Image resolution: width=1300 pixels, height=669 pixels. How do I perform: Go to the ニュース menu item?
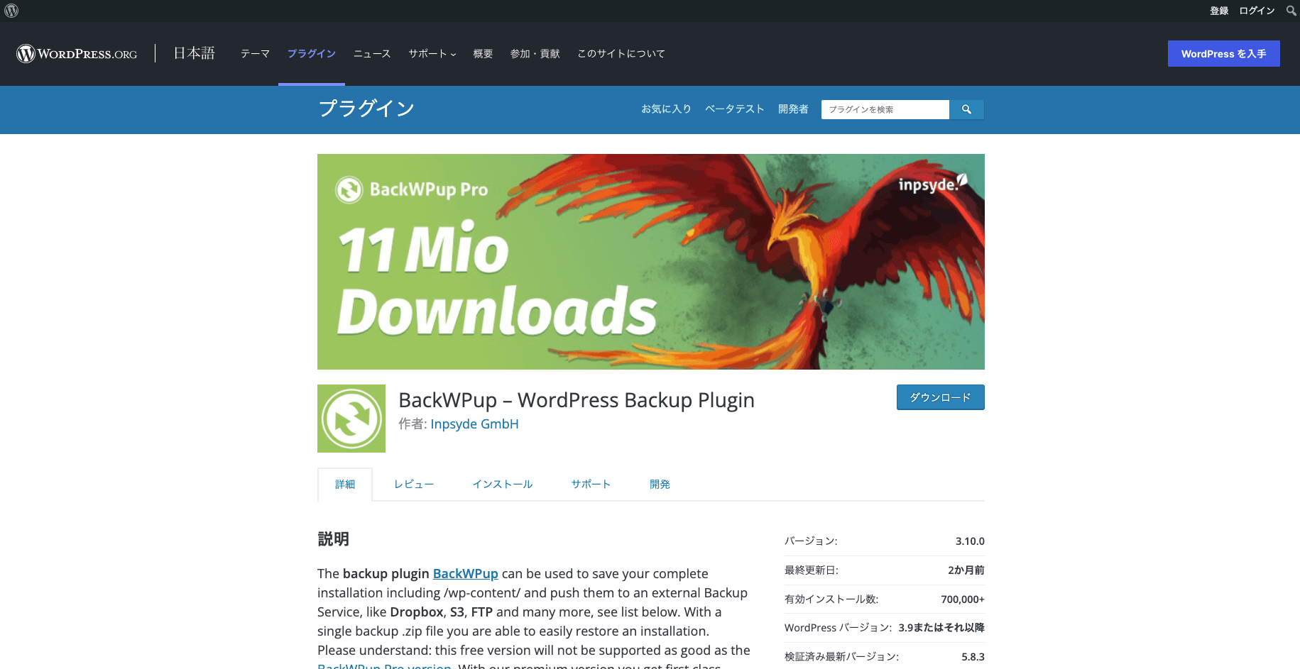tap(372, 54)
